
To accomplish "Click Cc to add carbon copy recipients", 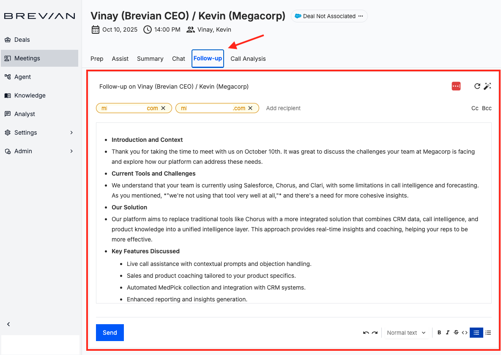I will pos(475,108).
